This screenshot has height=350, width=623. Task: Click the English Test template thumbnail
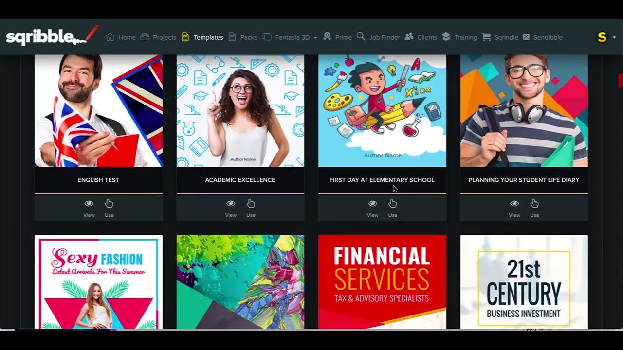(98, 111)
